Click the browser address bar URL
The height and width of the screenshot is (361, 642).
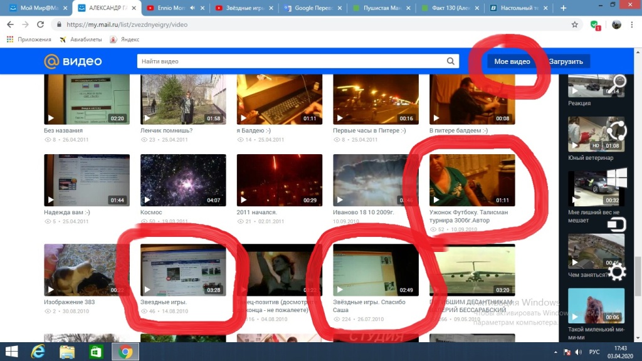click(127, 24)
